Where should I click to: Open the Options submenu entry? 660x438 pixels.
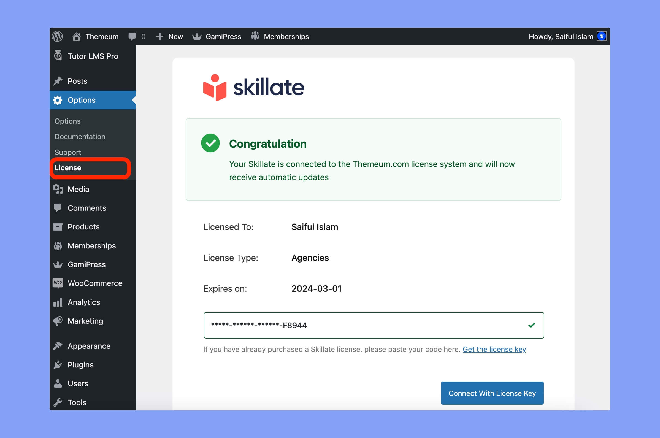tap(67, 121)
